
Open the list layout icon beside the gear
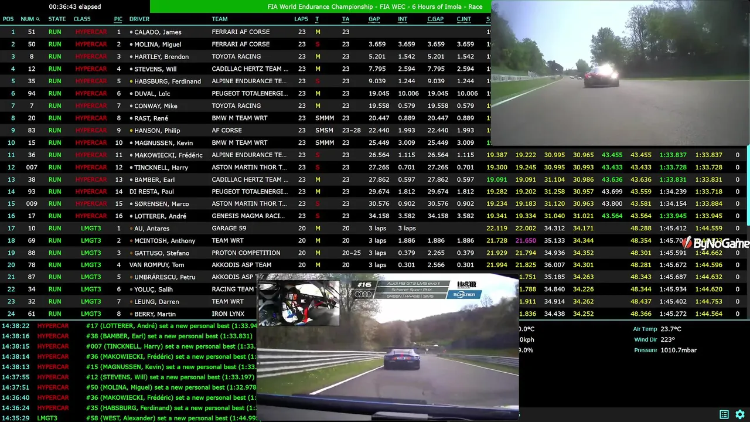(724, 414)
